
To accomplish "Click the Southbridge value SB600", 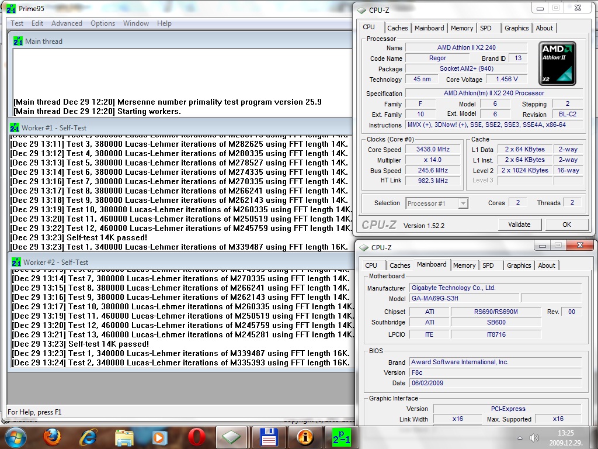I will pos(496,322).
